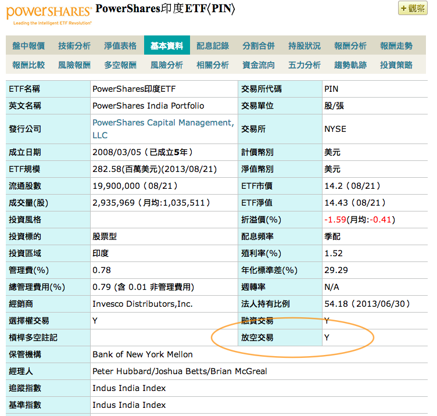The image size is (437, 416).
Task: Click the 放空交易 label
Action: (257, 338)
